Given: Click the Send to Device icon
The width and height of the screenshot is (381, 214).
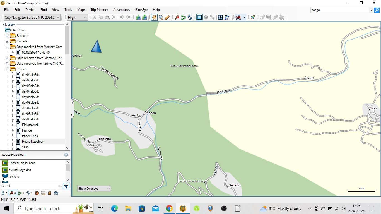Looking at the screenshot, I should [x=138, y=17].
